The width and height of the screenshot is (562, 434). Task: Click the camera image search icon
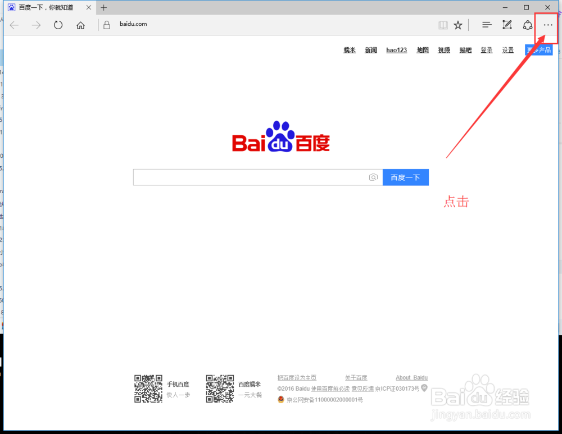pos(373,177)
